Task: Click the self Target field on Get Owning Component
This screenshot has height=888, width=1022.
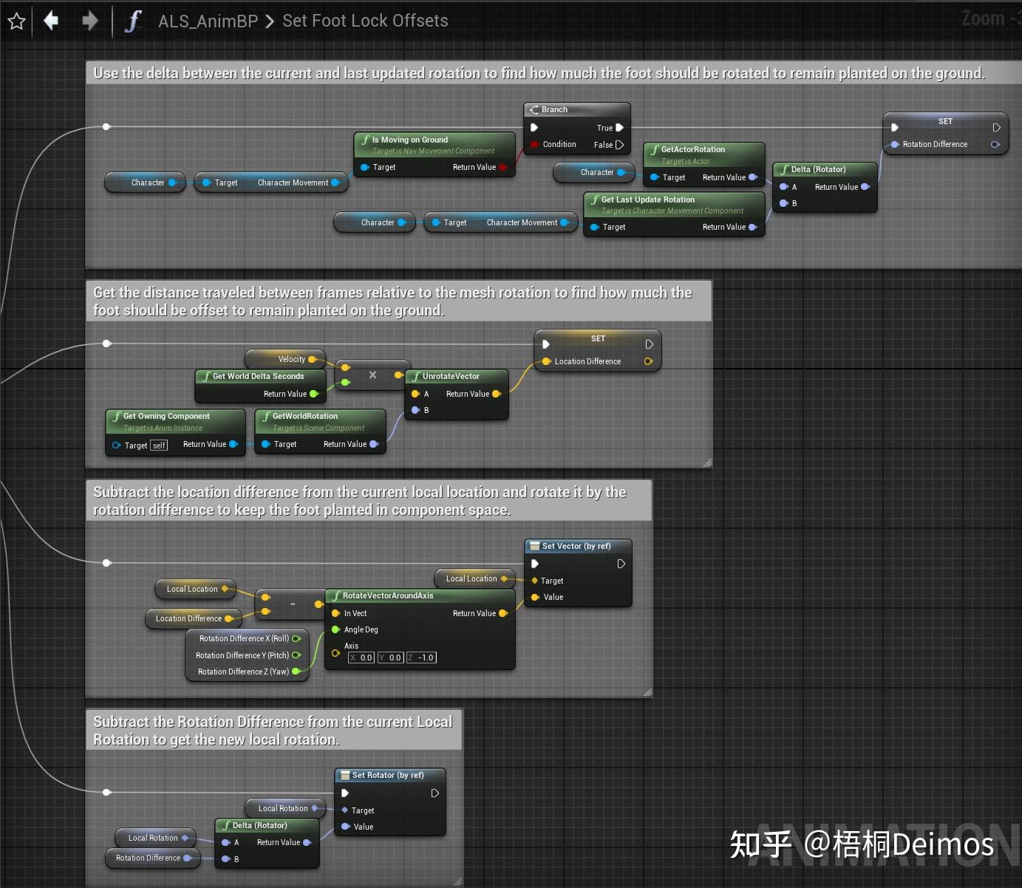Action: pyautogui.click(x=159, y=445)
